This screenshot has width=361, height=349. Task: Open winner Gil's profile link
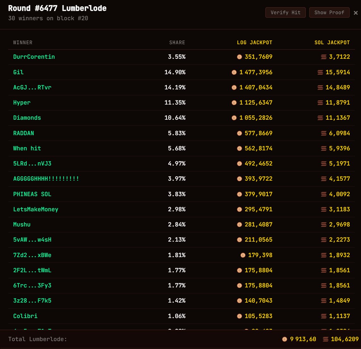pos(18,72)
